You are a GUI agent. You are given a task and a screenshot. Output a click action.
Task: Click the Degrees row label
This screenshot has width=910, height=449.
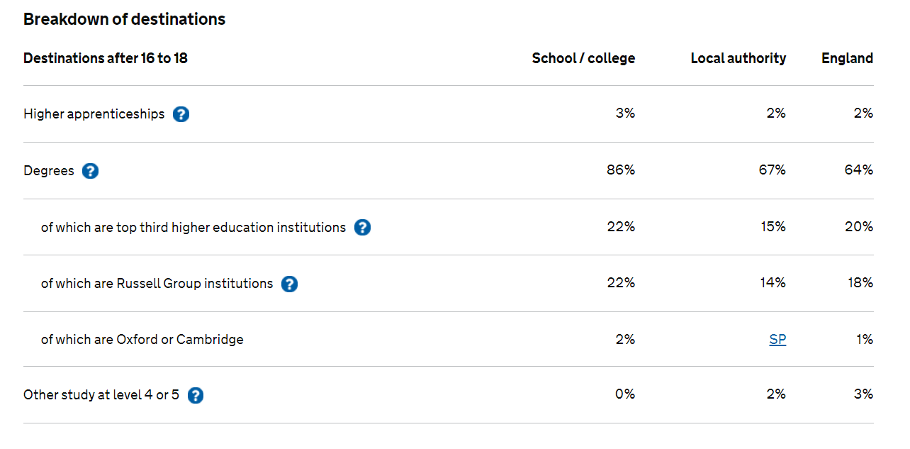tap(49, 171)
